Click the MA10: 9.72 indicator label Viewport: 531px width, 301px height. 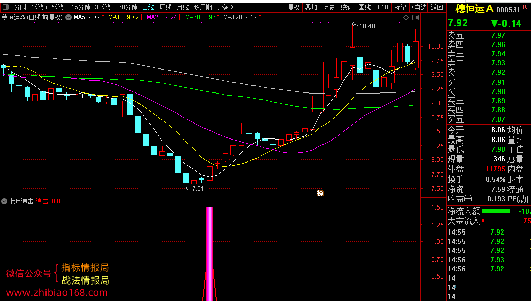pos(124,17)
